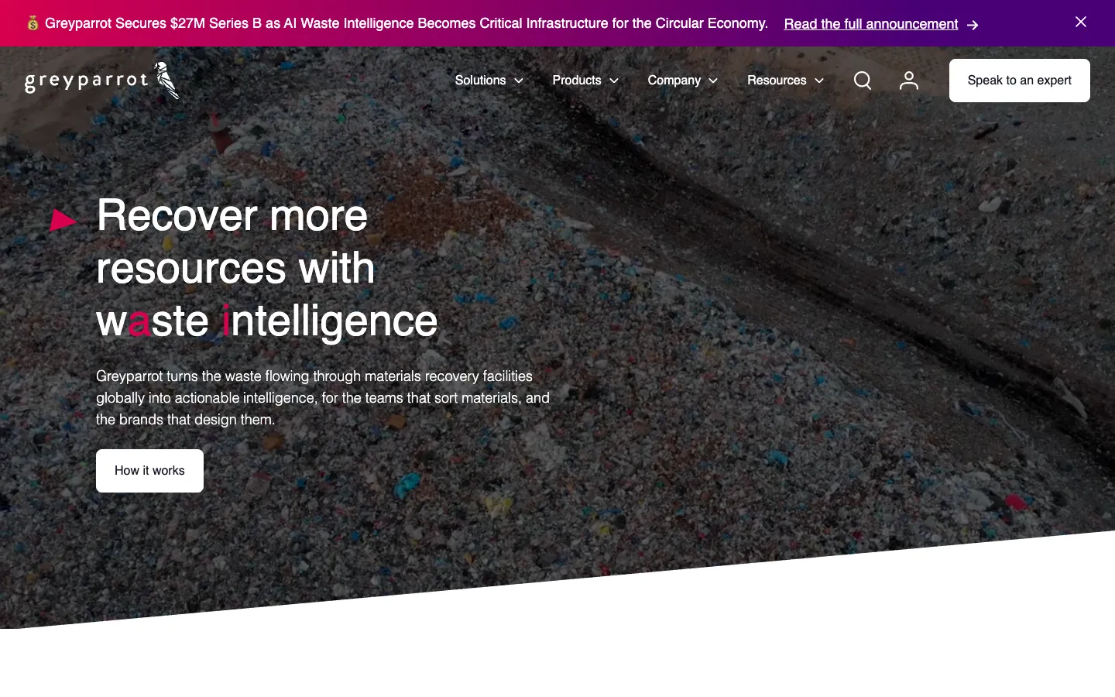This screenshot has width=1115, height=697.
Task: Click the hero headline Recover more resources
Action: 266,267
